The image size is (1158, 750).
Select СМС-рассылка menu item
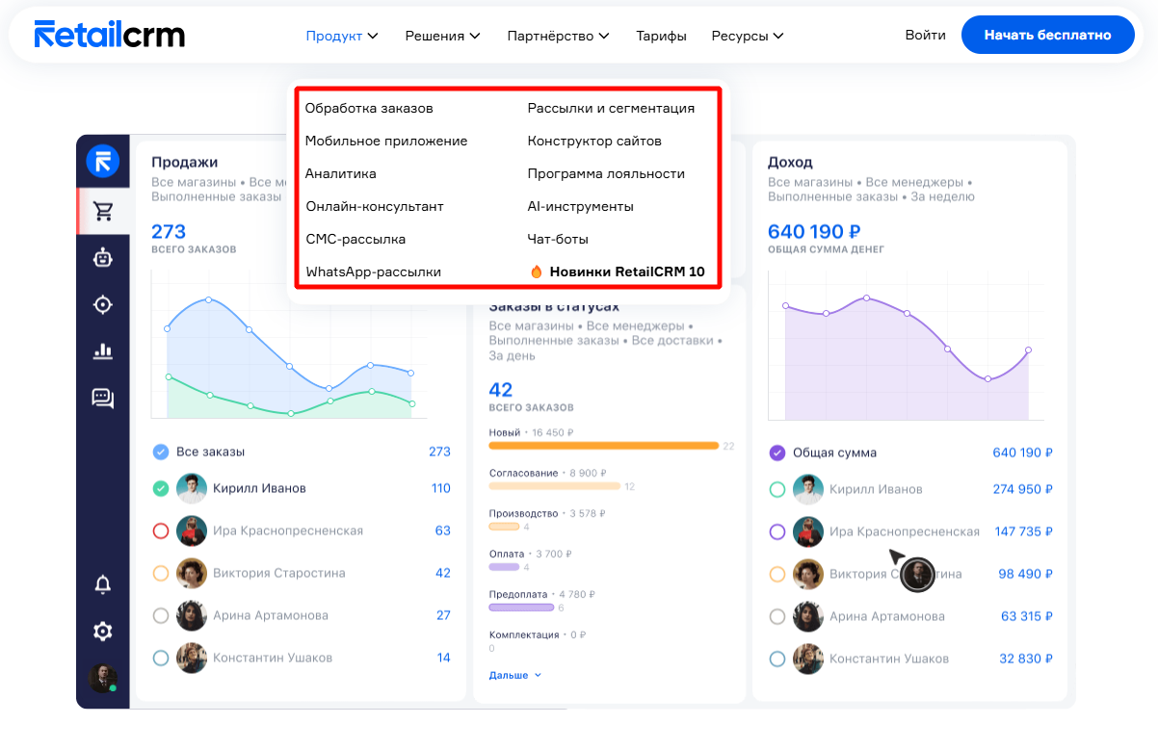tap(355, 239)
